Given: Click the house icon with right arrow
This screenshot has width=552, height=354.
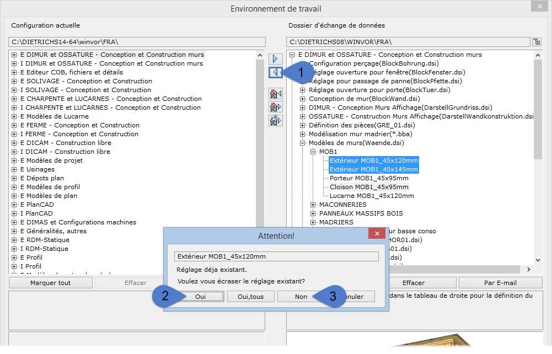Looking at the screenshot, I should [275, 106].
